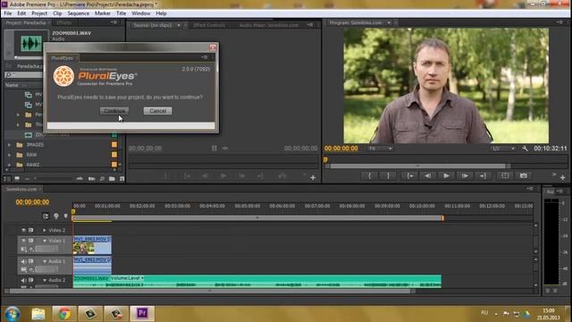The image size is (572, 322).
Task: Open the File menu
Action: [x=8, y=13]
